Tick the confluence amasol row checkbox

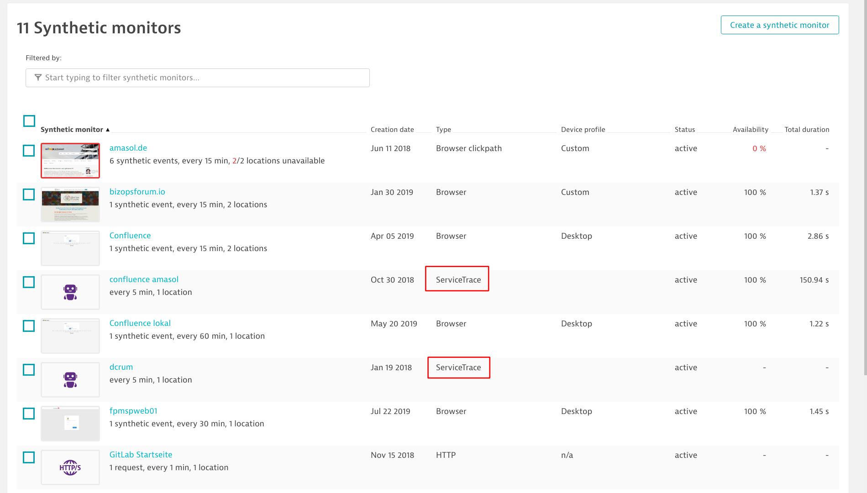tap(29, 282)
